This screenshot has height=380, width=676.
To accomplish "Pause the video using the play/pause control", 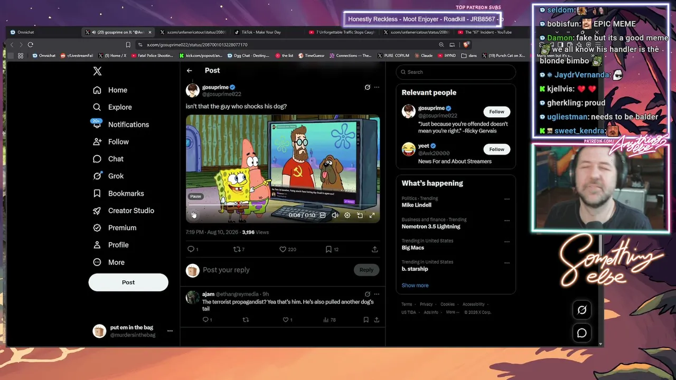I will pos(194,215).
